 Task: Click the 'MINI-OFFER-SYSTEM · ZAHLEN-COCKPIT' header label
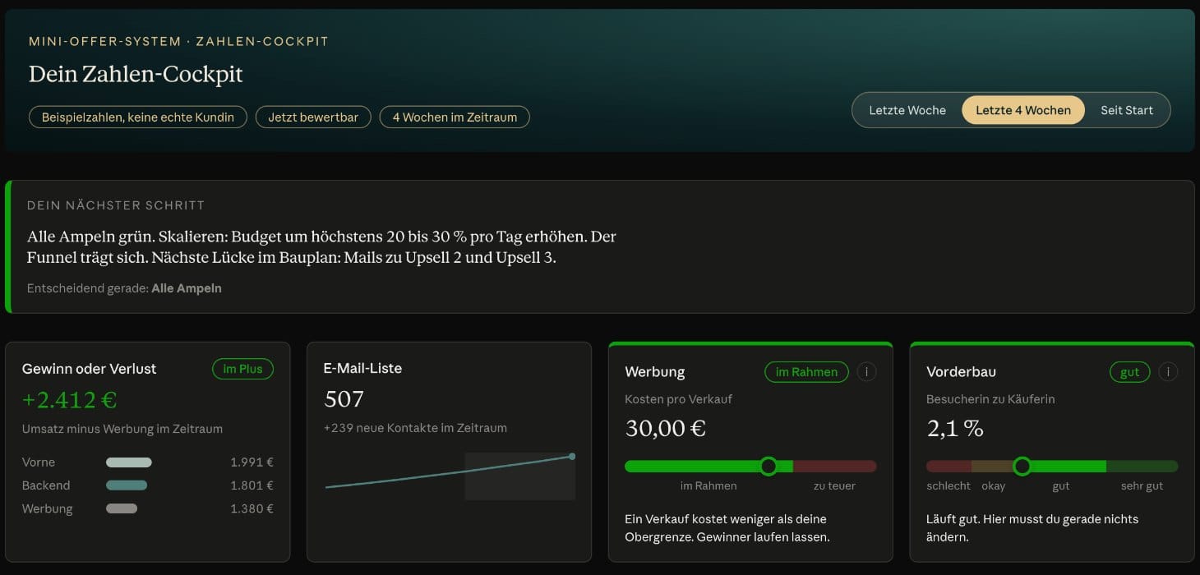(178, 41)
